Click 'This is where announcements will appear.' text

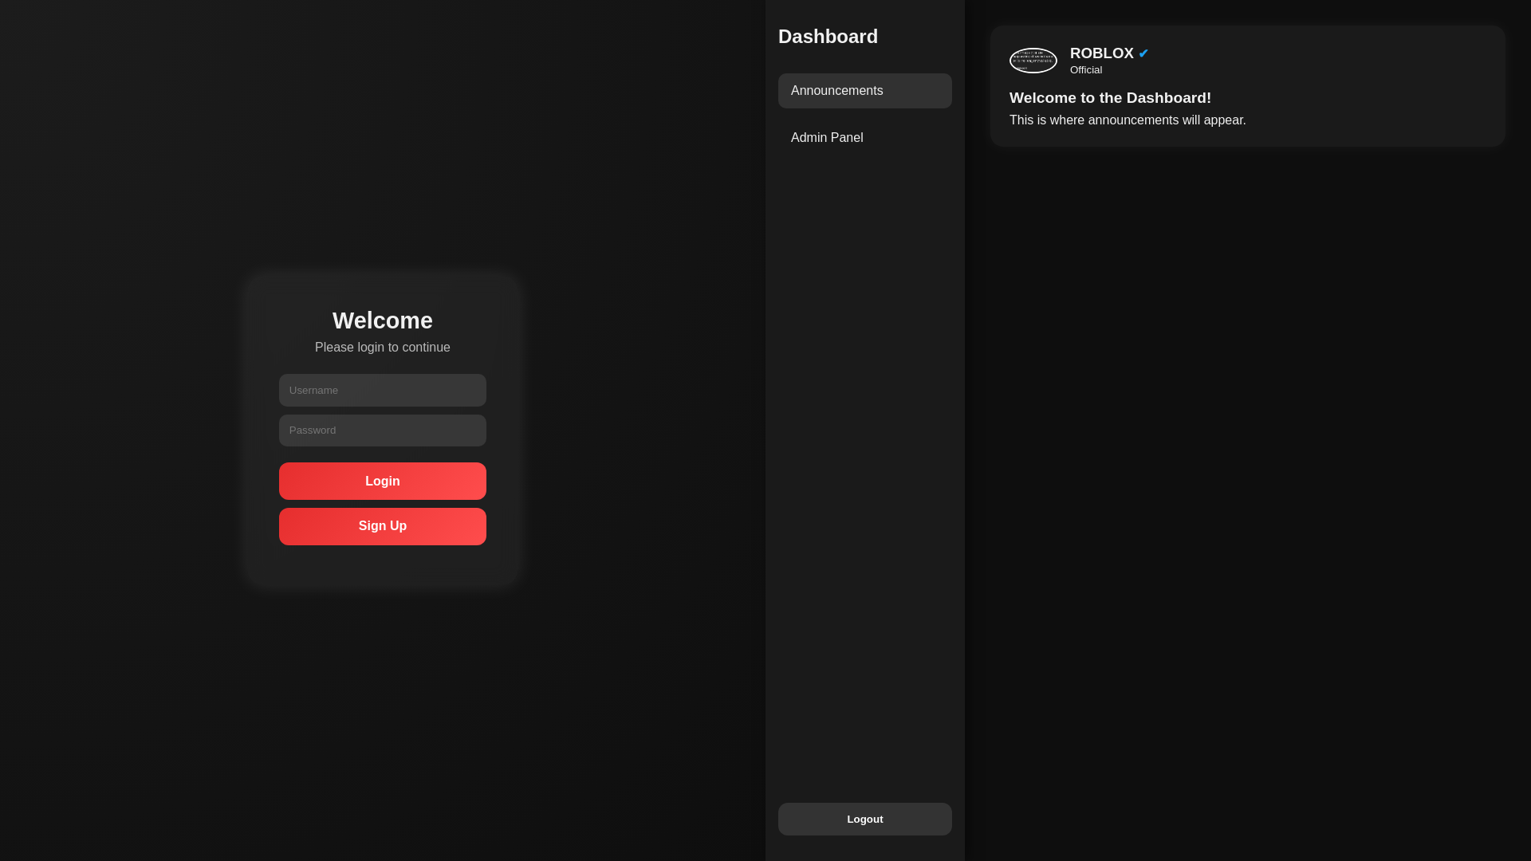click(x=1128, y=120)
